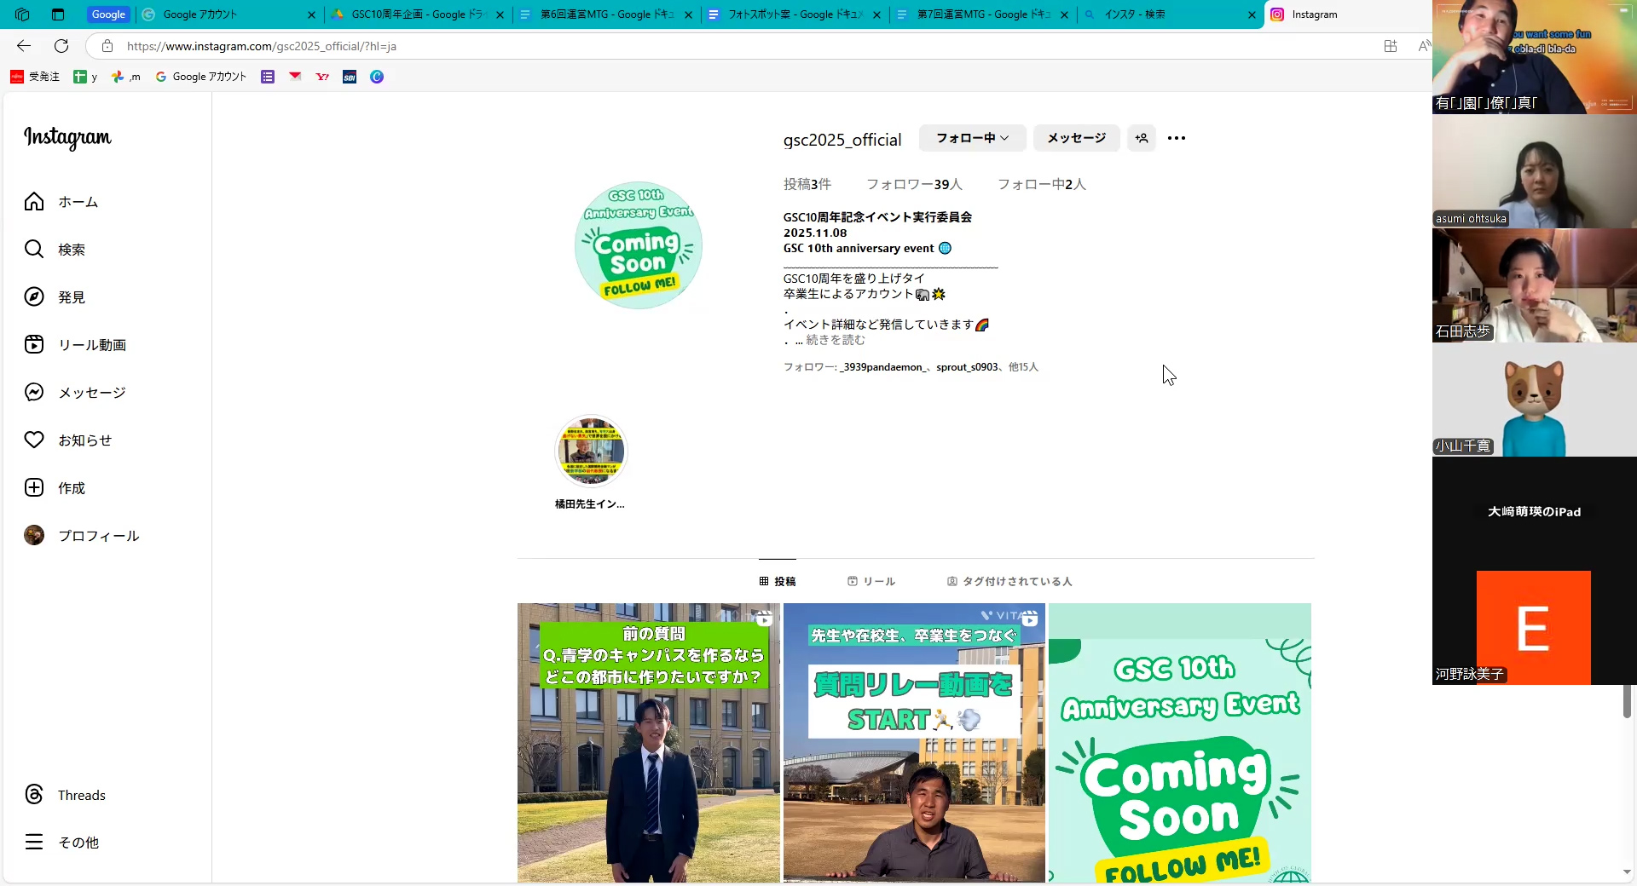Open the Coming Soon post thumbnail

point(1179,743)
